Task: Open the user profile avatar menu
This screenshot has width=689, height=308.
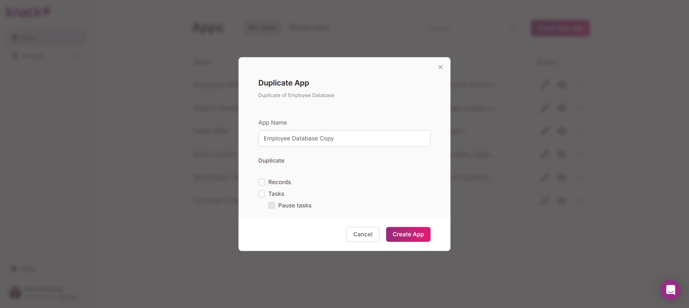Action: [x=15, y=292]
